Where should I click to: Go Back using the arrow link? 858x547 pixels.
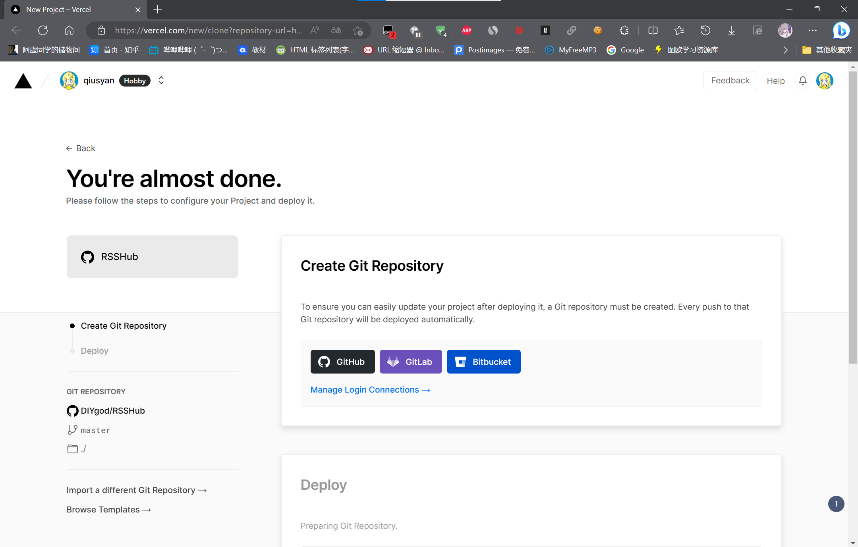pos(81,148)
